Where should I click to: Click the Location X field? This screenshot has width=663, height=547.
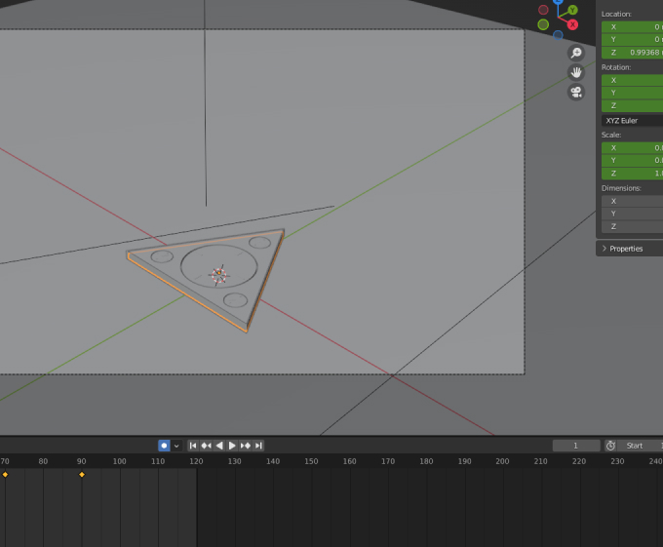(x=632, y=27)
